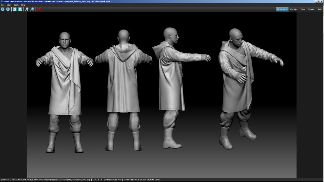The image size is (324, 182).
Task: Zoom out with the magnifier minus icon
Action: tap(32, 9)
